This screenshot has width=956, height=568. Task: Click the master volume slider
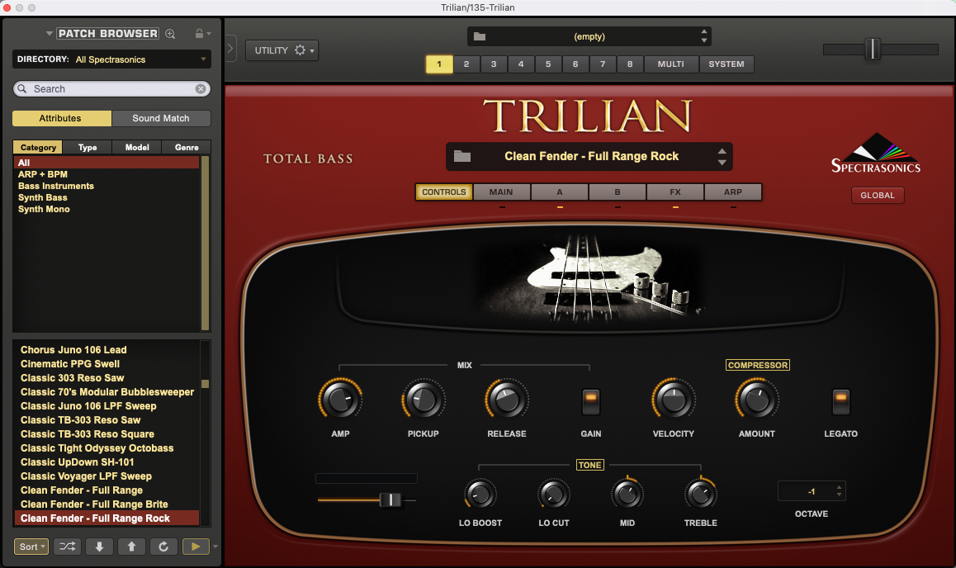tap(873, 49)
